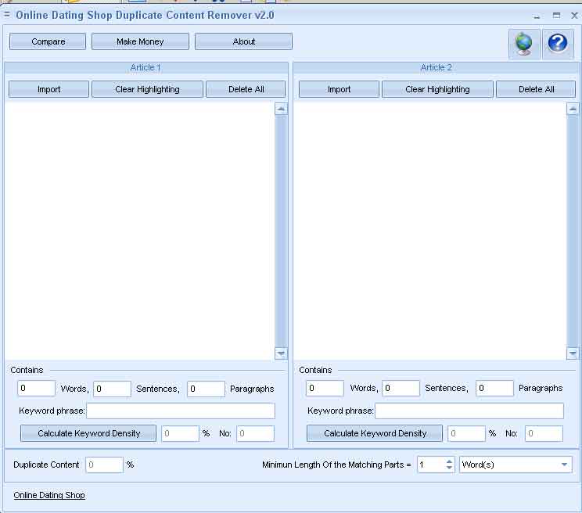Import a file into Article 1
Screen dimensions: 582x513
(48, 89)
